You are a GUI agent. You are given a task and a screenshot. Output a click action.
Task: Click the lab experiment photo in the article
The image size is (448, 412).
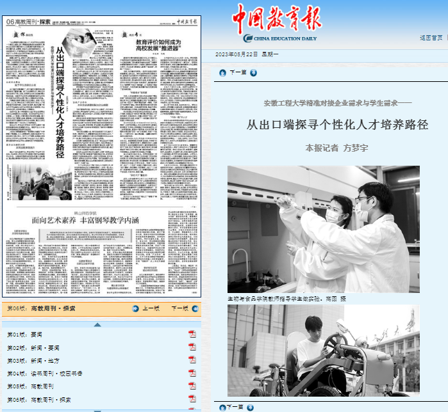(323, 228)
